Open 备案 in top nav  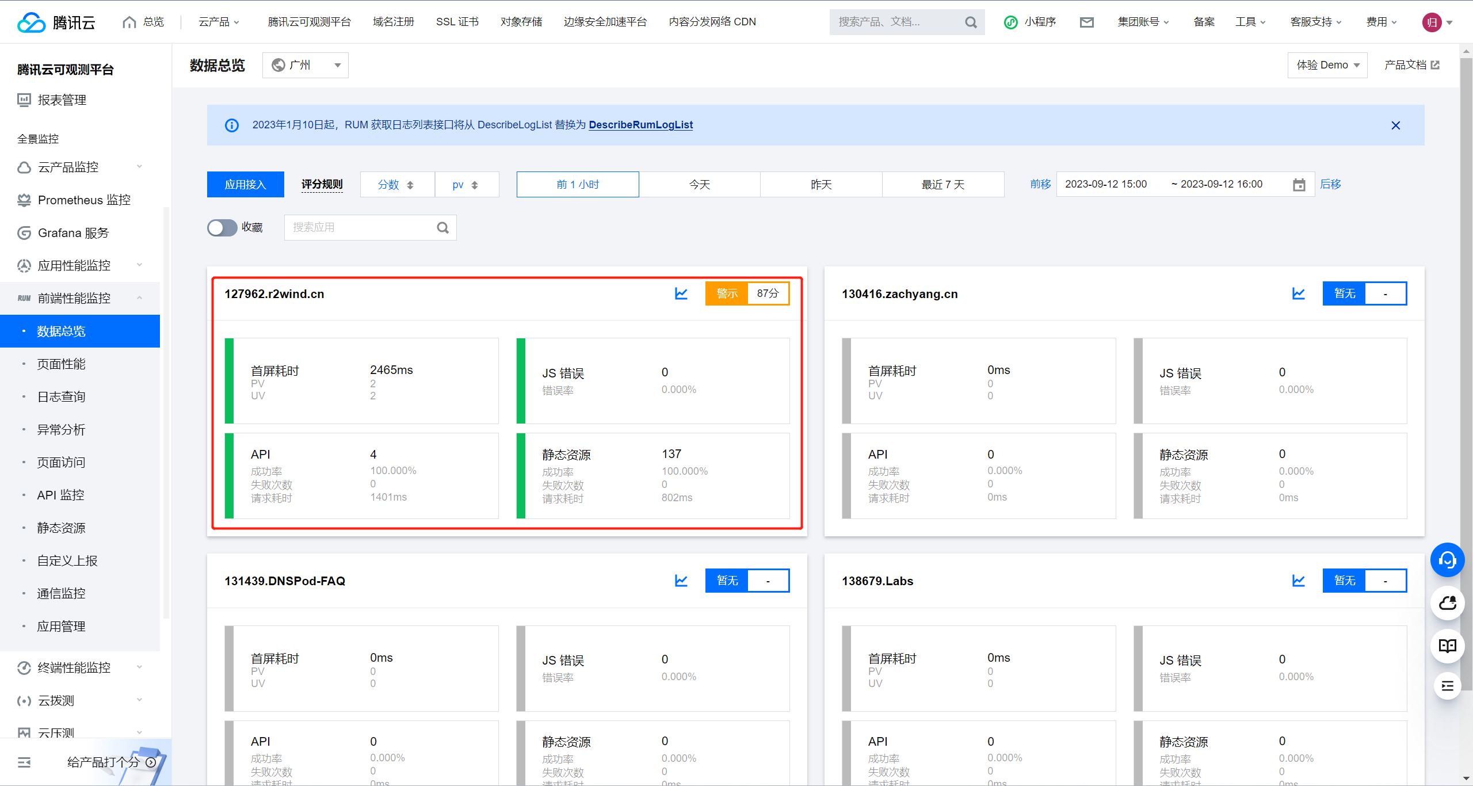pos(1204,22)
